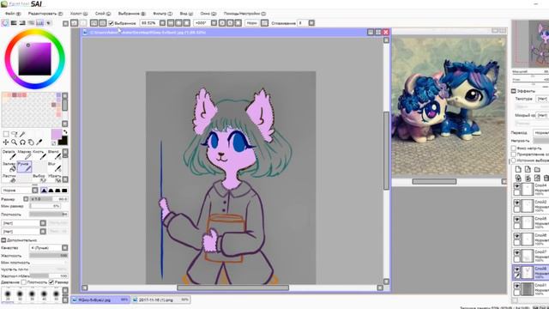Select the magic wand tool
This screenshot has width=549, height=309.
22,134
